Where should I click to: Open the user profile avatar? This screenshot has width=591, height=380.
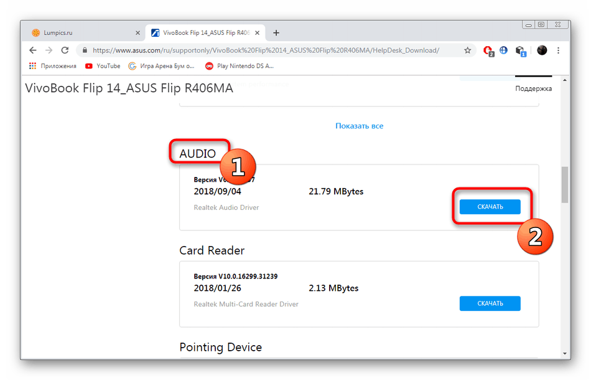click(x=542, y=50)
